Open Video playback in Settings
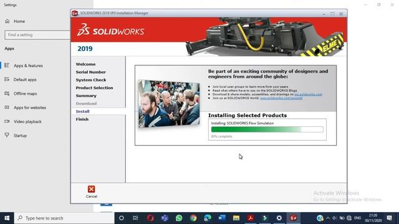The image size is (399, 224). [x=23, y=121]
